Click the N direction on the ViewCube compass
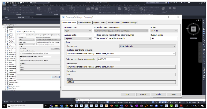207x109 pixels. [x=193, y=24]
